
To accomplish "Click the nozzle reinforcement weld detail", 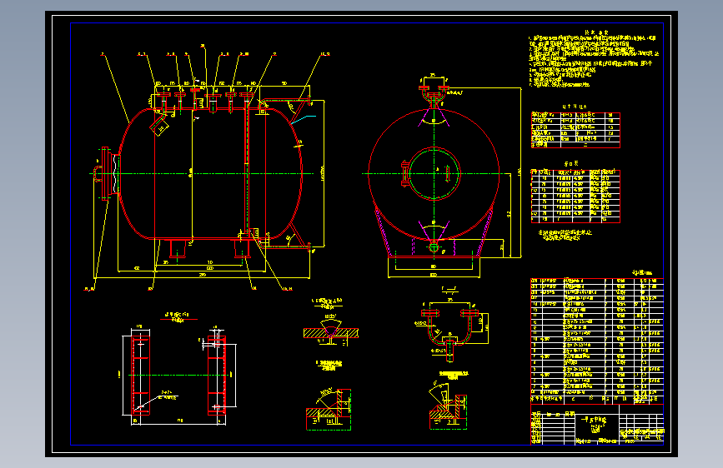I will click(x=448, y=406).
